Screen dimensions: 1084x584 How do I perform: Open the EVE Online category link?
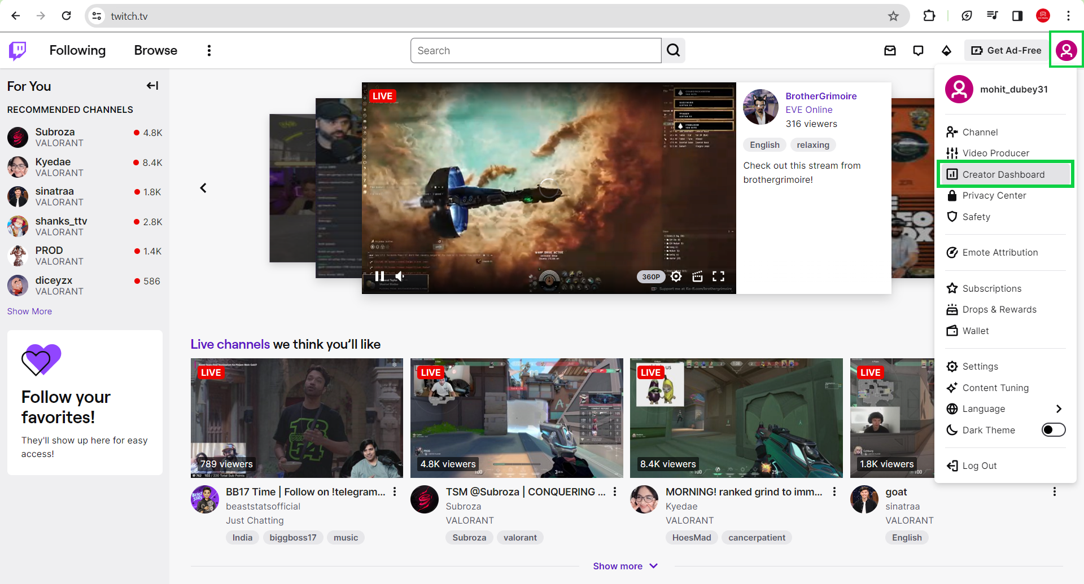coord(809,109)
